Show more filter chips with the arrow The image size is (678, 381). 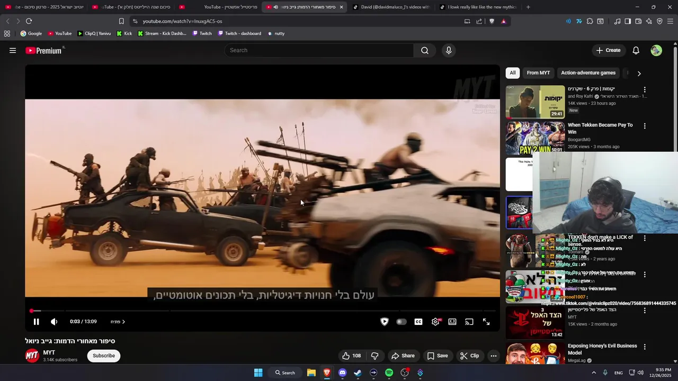click(639, 74)
